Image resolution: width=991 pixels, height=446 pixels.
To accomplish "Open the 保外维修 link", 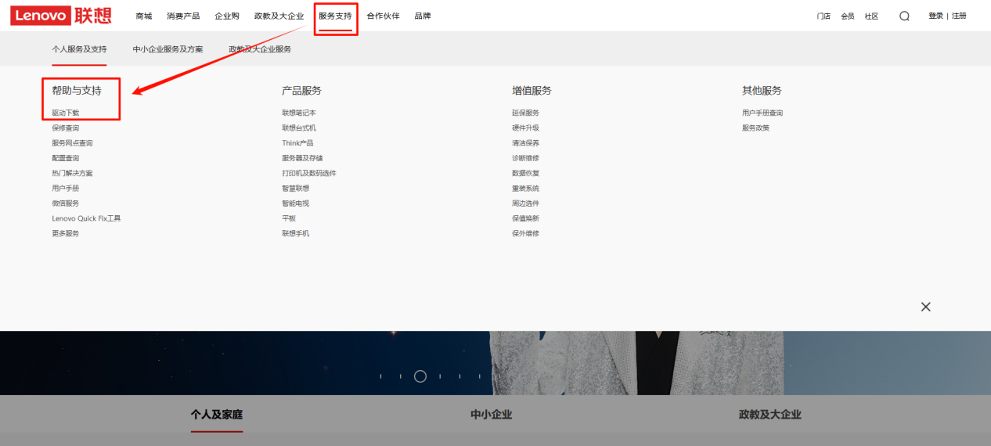I will coord(526,233).
